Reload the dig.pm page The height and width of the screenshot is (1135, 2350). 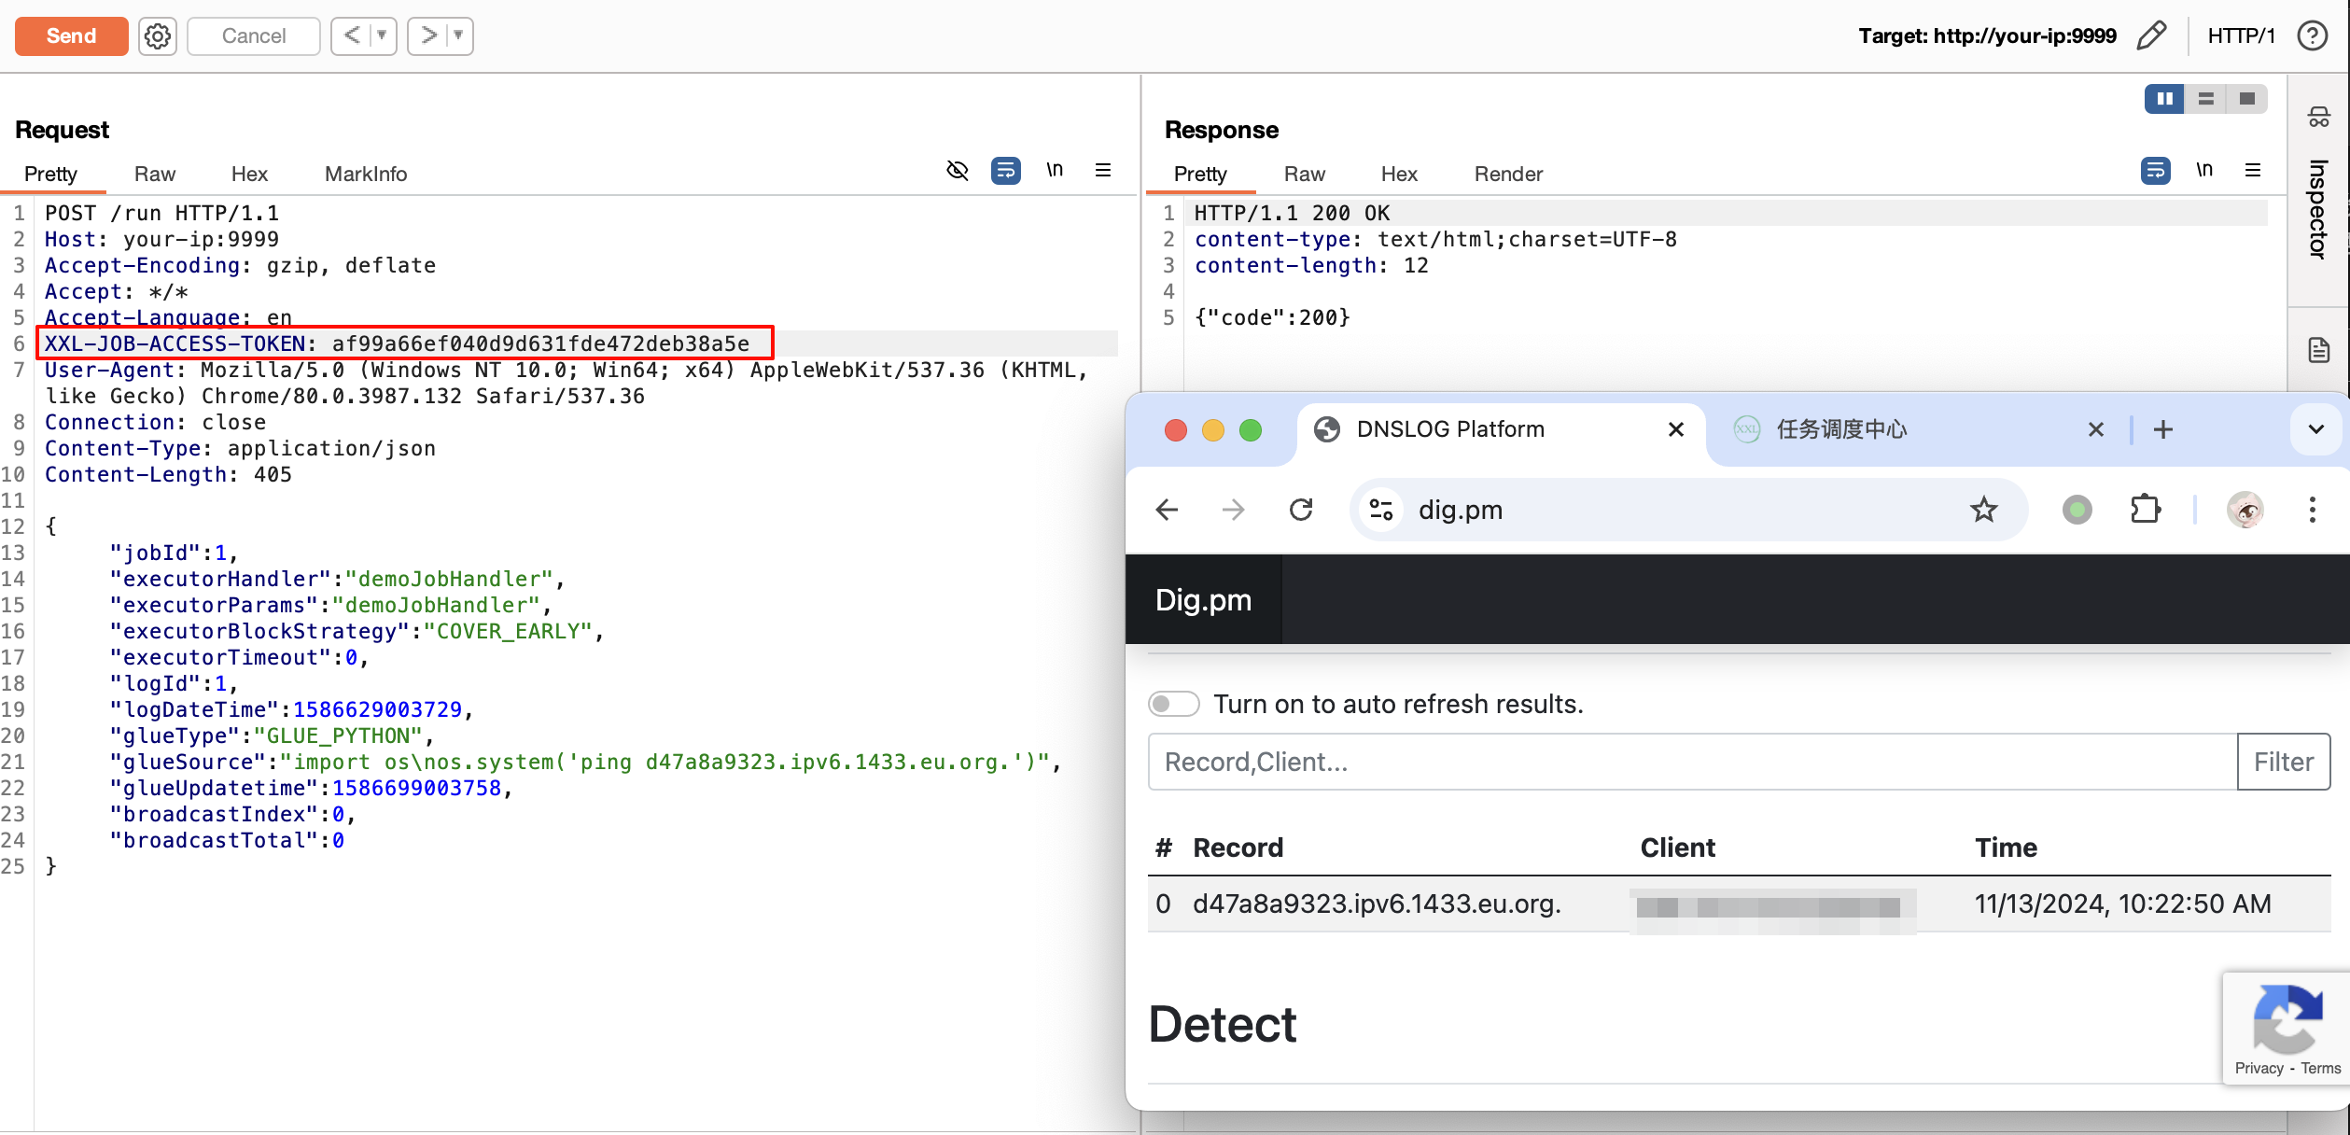[x=1301, y=510]
